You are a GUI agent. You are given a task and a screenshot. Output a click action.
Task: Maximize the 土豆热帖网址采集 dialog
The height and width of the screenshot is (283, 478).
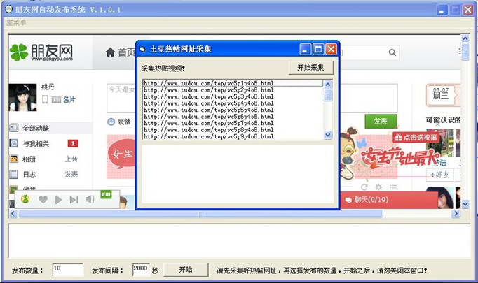click(x=318, y=49)
